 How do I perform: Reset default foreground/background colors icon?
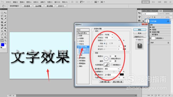point(1,48)
